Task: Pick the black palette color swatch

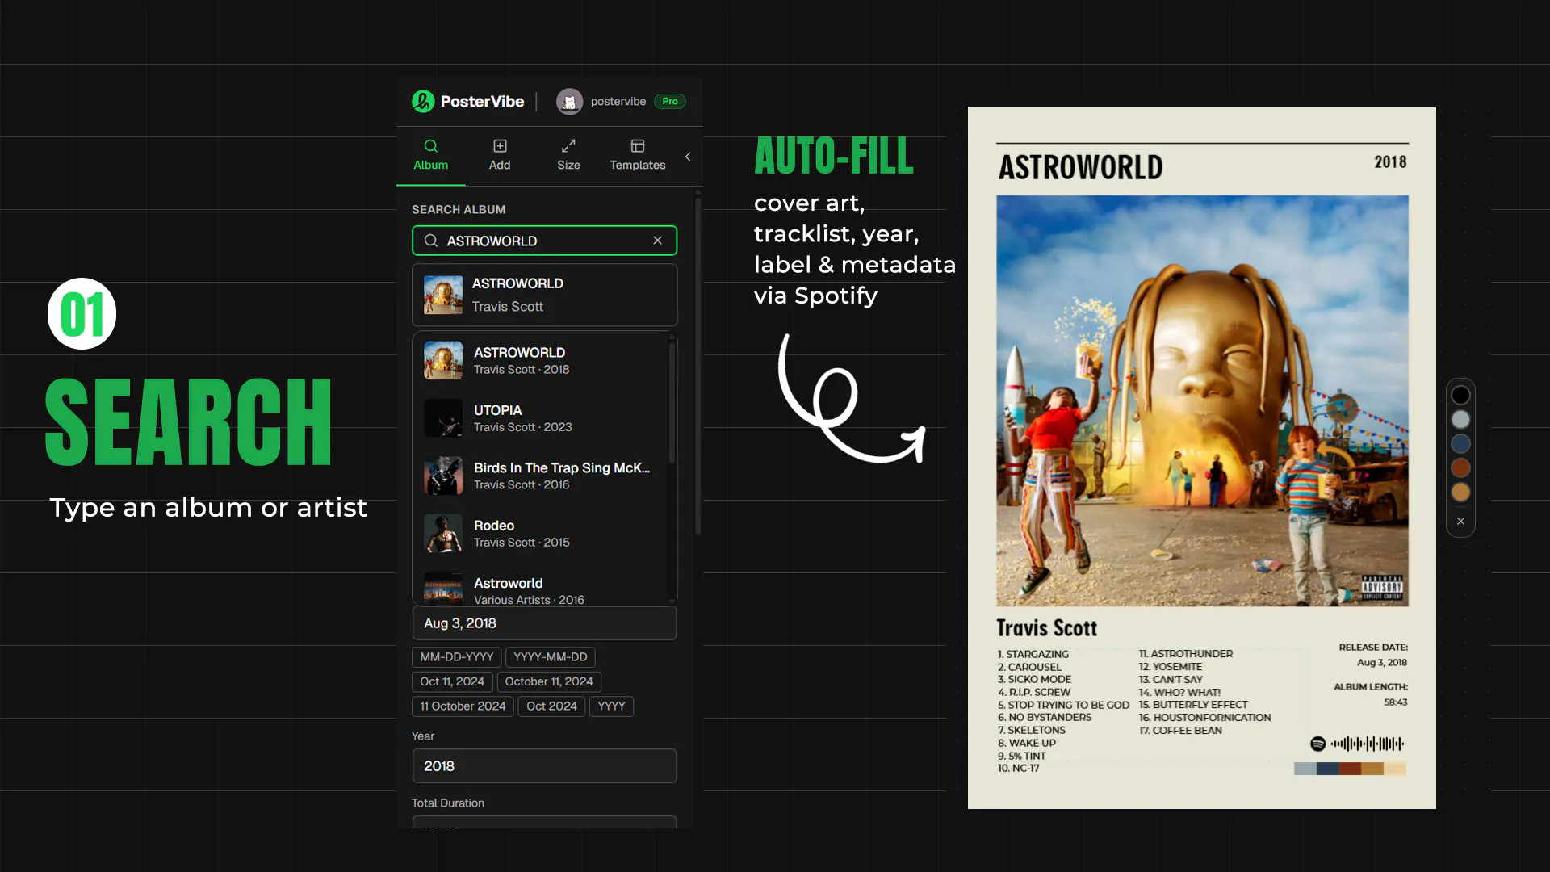Action: (1460, 395)
